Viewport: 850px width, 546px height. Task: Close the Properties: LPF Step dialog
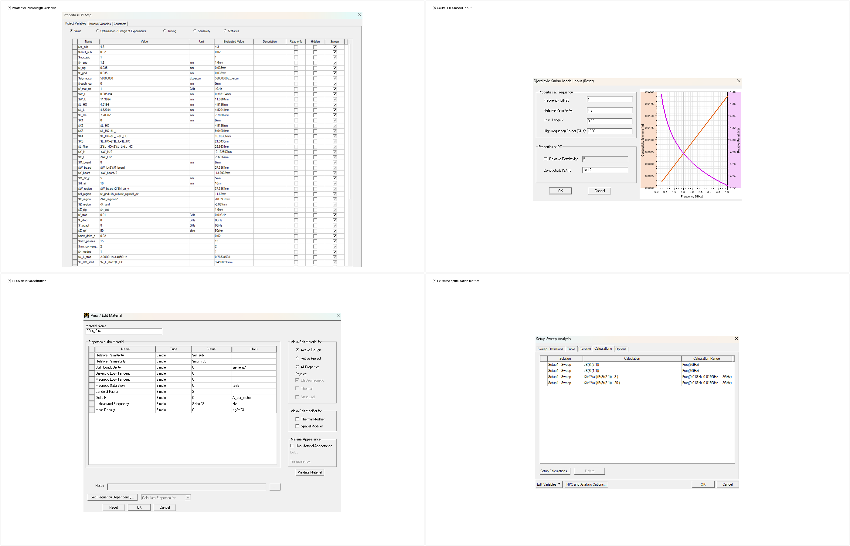click(359, 15)
